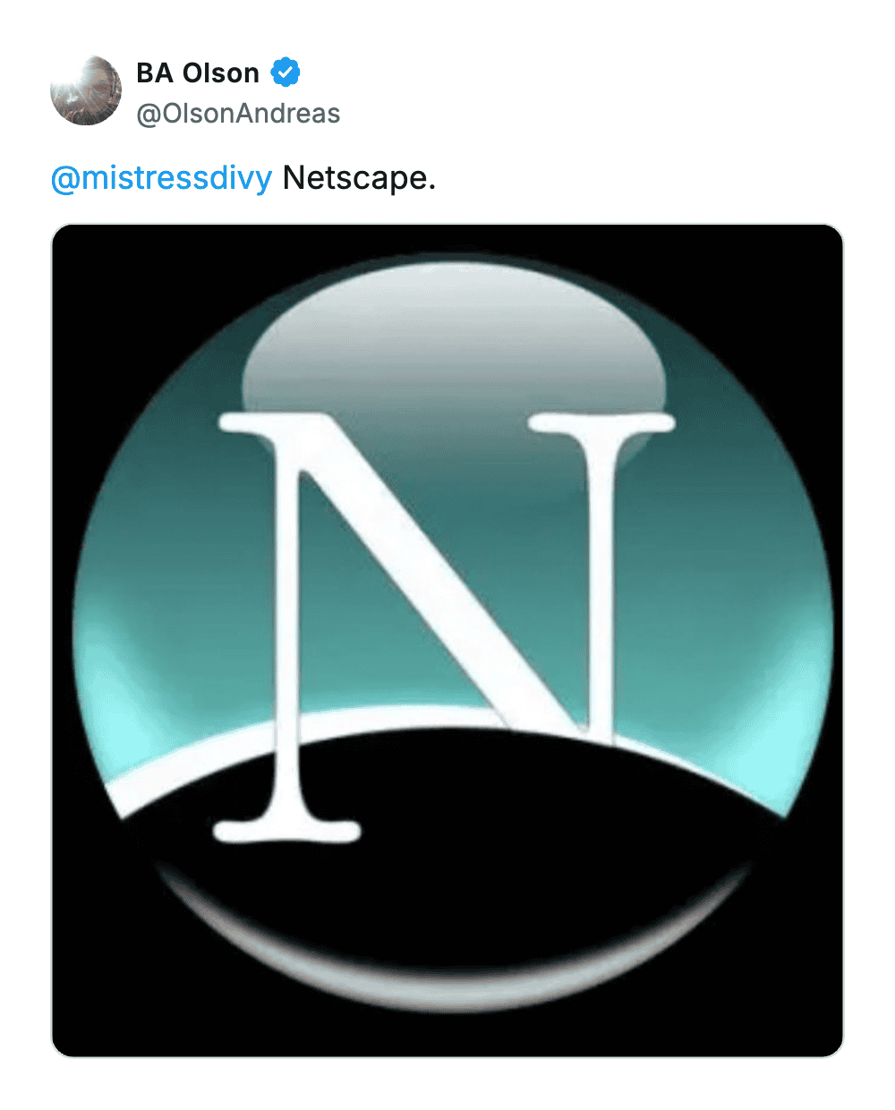Visit the @OlsonAndreas handle

point(238,114)
